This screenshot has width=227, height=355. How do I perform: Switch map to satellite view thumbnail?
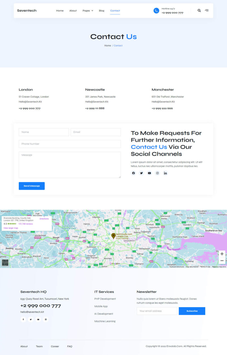[5, 263]
